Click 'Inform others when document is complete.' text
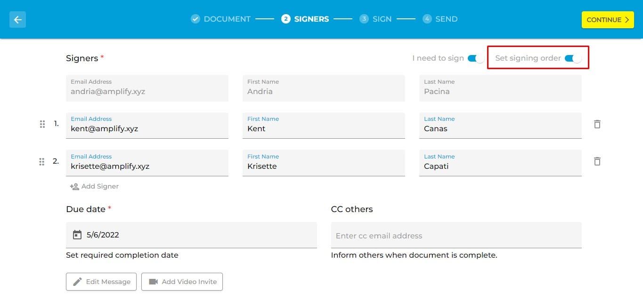The height and width of the screenshot is (308, 643). (x=414, y=255)
